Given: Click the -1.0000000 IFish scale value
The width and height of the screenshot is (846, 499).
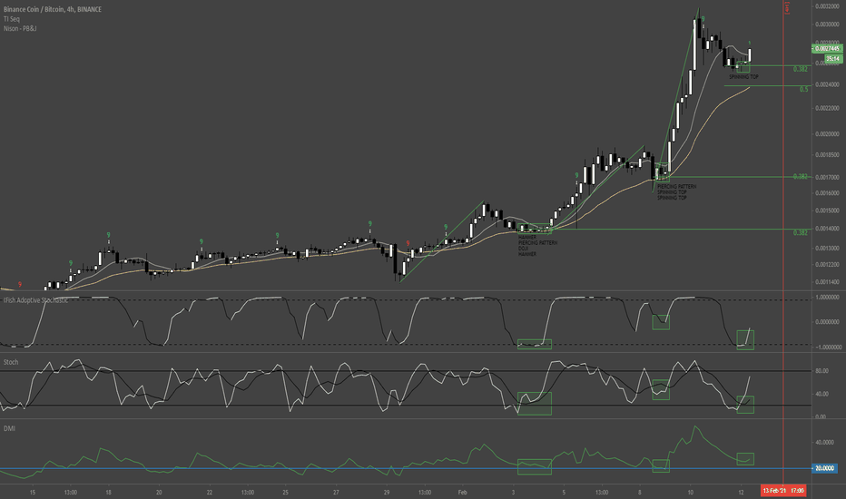Looking at the screenshot, I should click(826, 347).
